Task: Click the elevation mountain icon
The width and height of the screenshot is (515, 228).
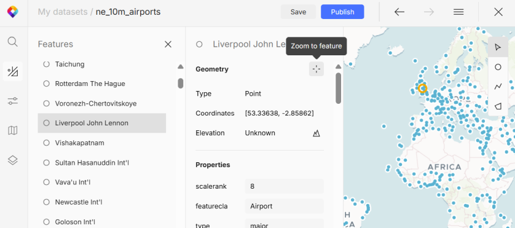Action: (316, 133)
